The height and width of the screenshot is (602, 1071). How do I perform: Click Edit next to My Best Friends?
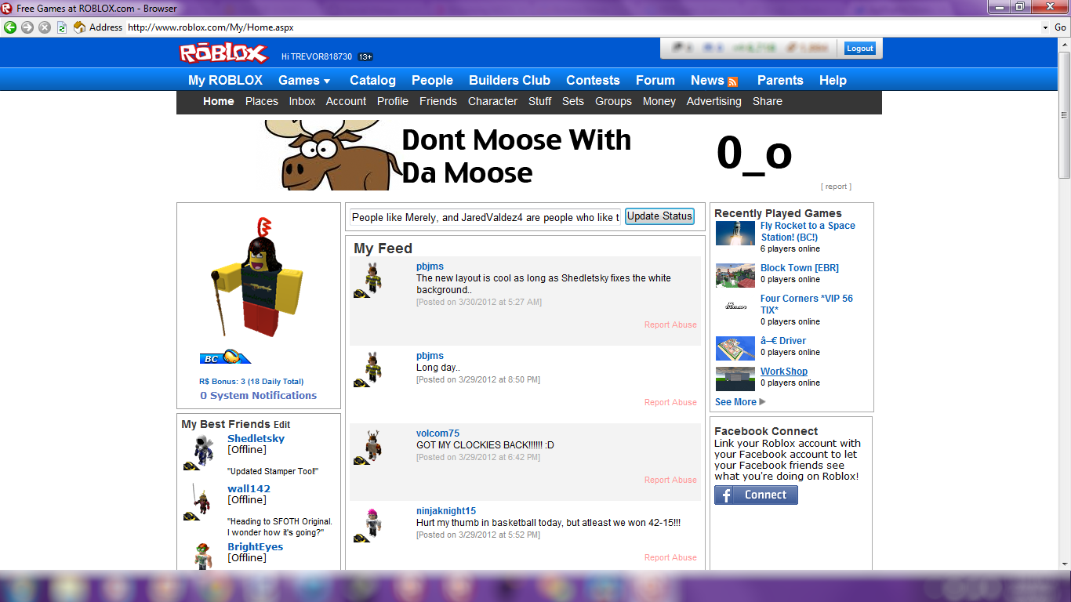click(281, 424)
